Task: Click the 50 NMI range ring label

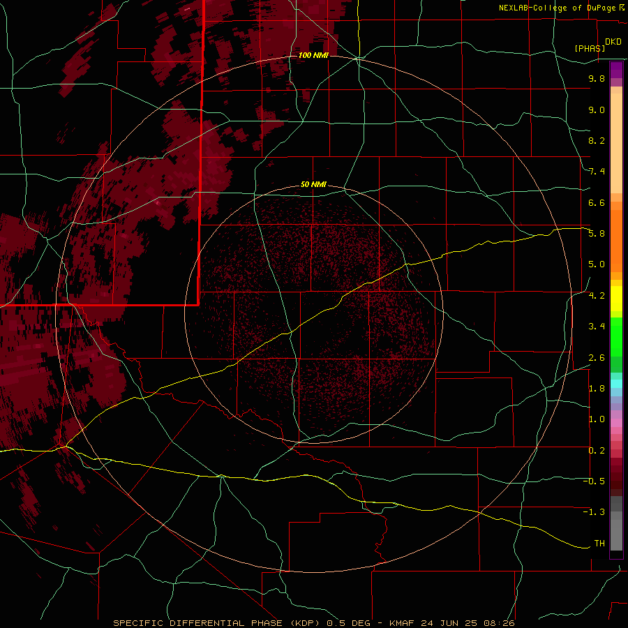Action: click(x=313, y=184)
